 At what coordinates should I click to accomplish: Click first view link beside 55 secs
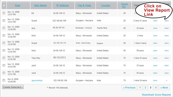pos(155,73)
